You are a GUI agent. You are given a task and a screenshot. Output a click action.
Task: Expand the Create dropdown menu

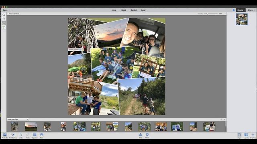pyautogui.click(x=241, y=10)
